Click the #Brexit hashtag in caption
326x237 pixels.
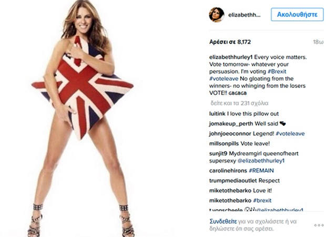pos(277,72)
